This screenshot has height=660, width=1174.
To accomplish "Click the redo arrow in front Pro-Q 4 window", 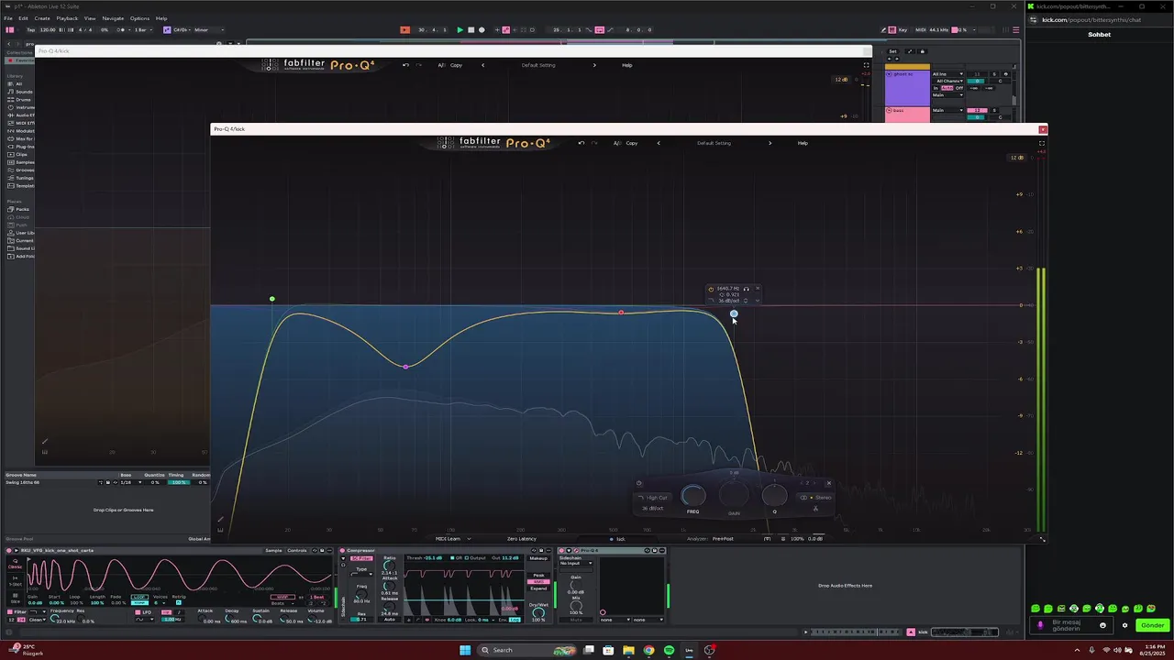I will (x=593, y=142).
